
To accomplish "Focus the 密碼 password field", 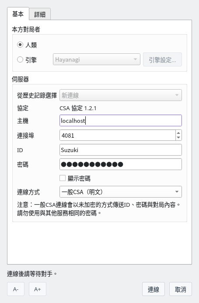I will tap(120, 164).
